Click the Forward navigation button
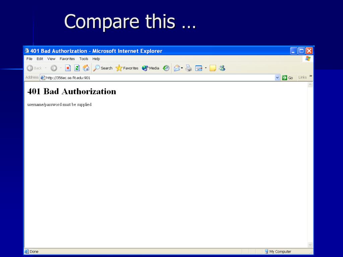 click(x=54, y=68)
